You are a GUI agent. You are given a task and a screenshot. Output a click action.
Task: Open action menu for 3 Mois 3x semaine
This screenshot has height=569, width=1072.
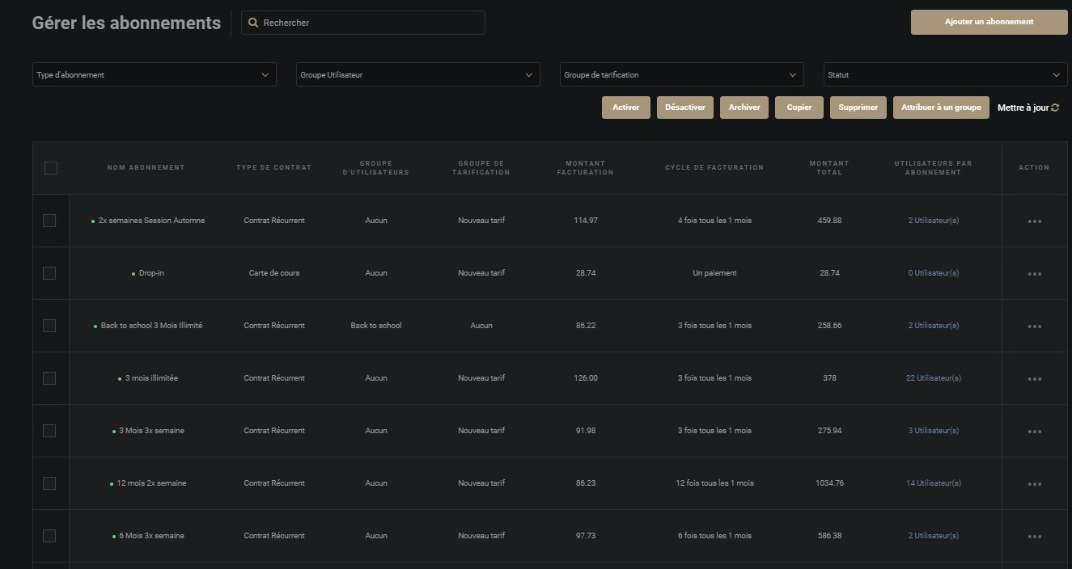[x=1034, y=432]
